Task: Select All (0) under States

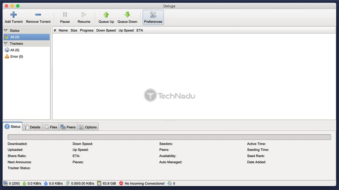Action: pyautogui.click(x=26, y=37)
